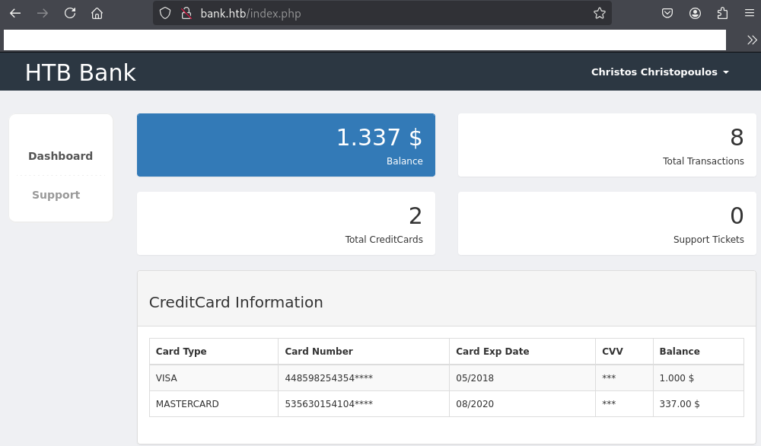Click the Total Transactions card
This screenshot has width=761, height=446.
tap(607, 145)
